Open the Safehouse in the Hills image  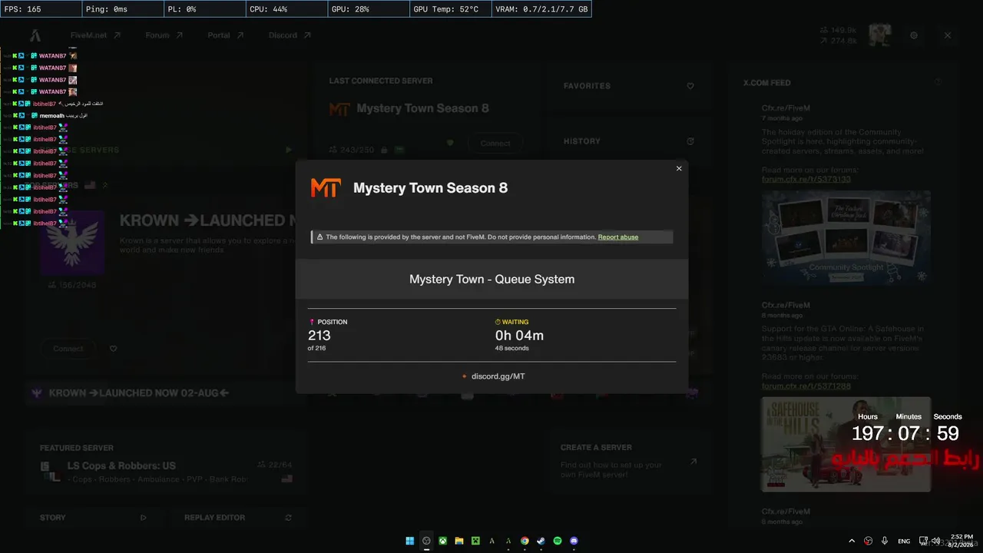[x=846, y=444]
